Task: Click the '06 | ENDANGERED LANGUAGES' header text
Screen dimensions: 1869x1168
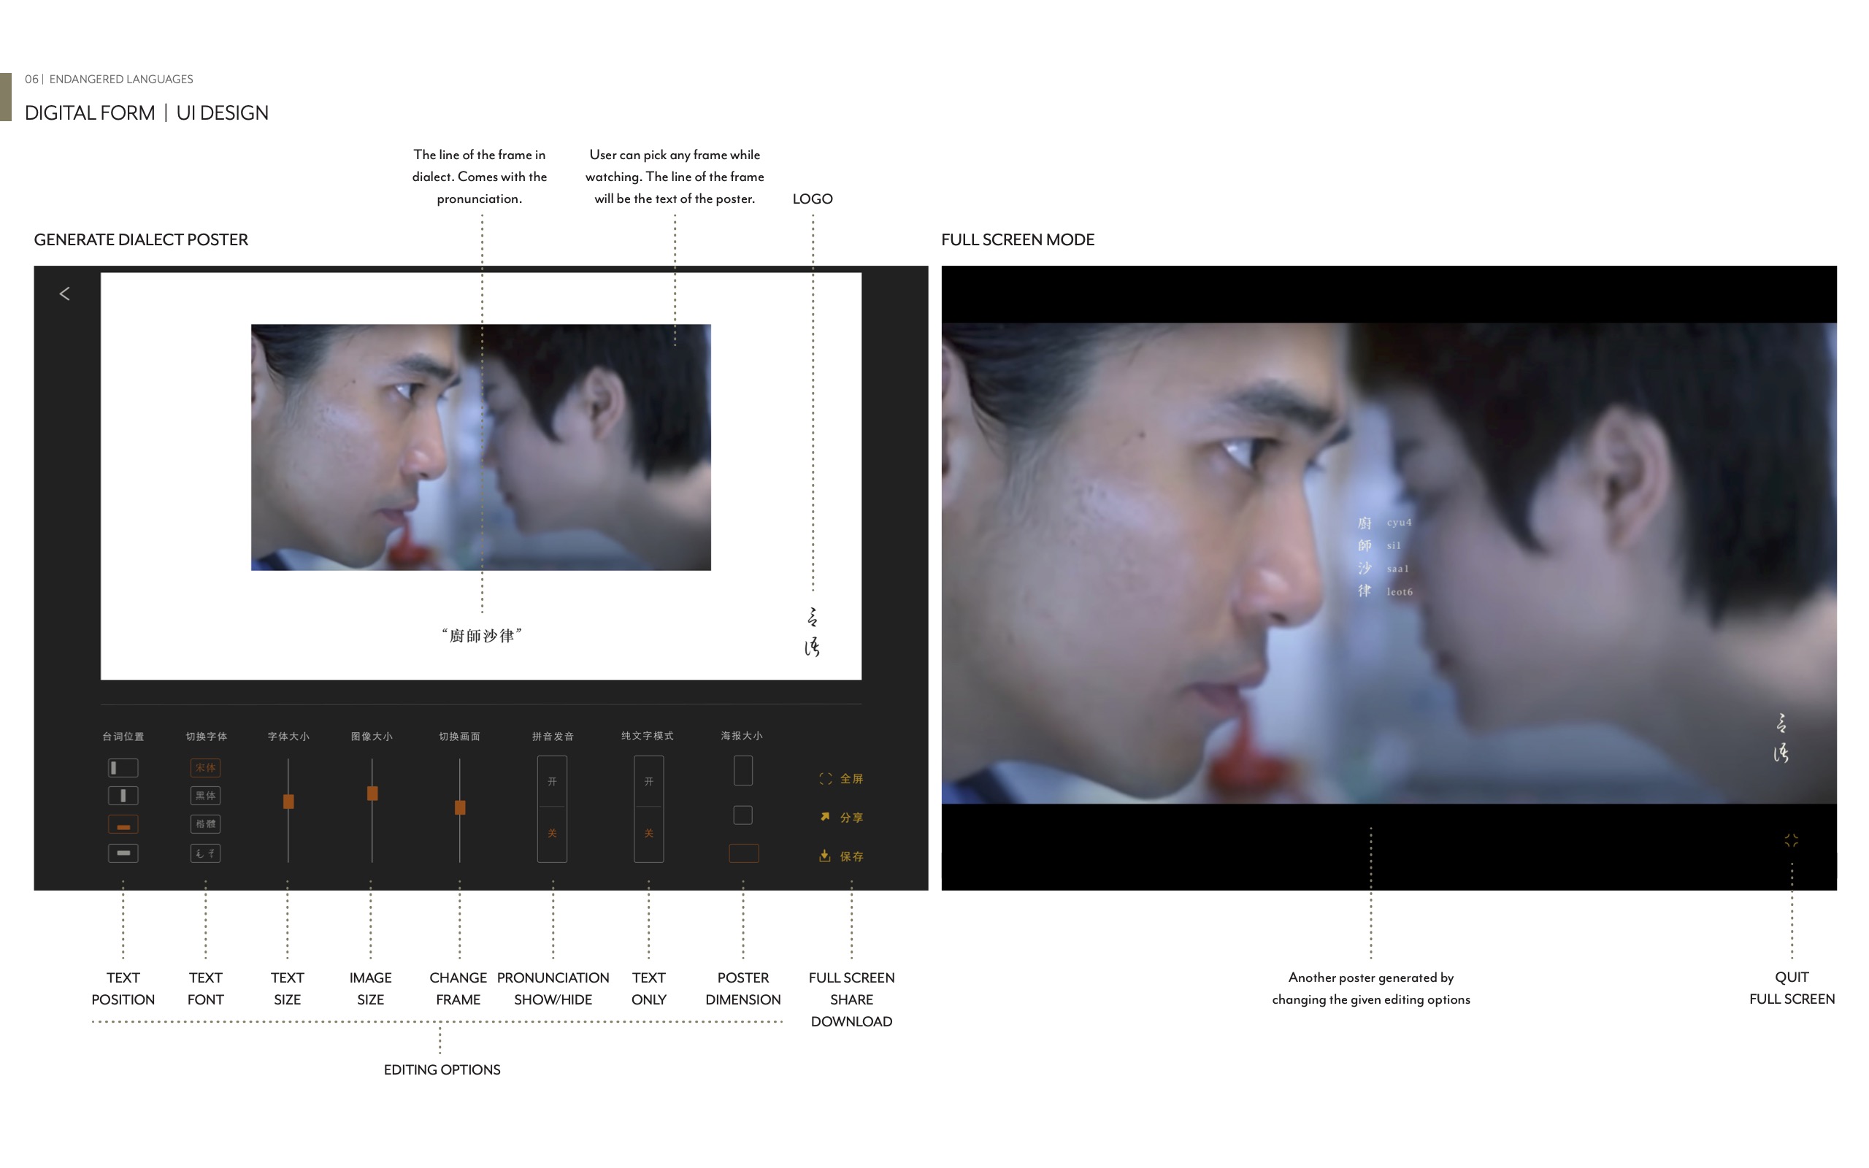Action: click(109, 79)
